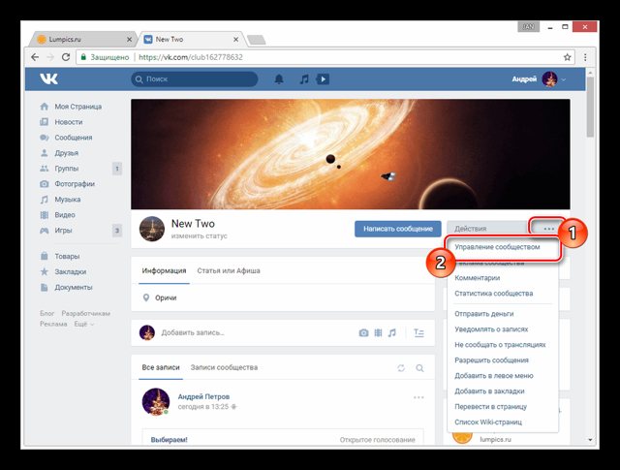
Task: Select Управление сообществом from the menu
Action: click(x=497, y=247)
